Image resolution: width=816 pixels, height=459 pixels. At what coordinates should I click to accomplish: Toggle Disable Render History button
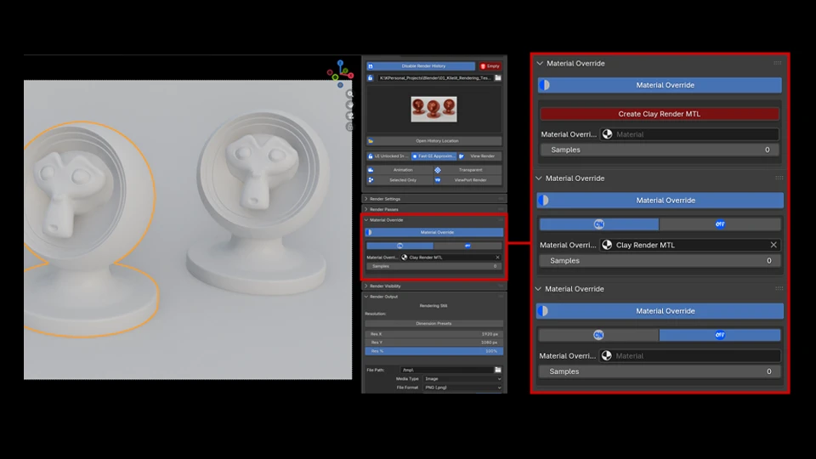pyautogui.click(x=421, y=66)
